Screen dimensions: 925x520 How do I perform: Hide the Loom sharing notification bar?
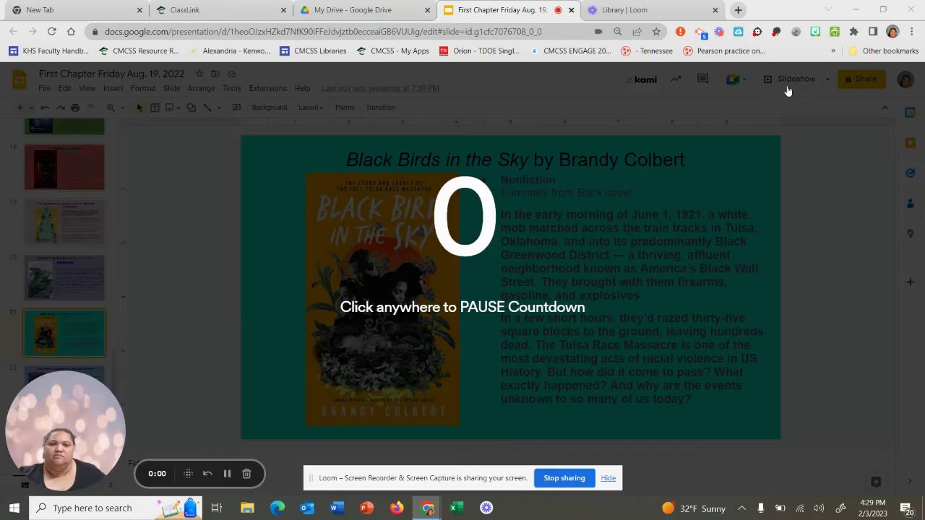pyautogui.click(x=608, y=478)
